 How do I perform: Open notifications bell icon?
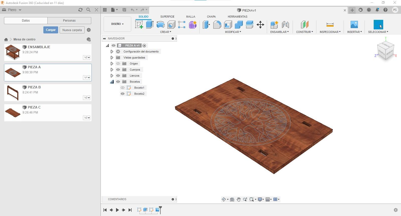click(x=377, y=10)
